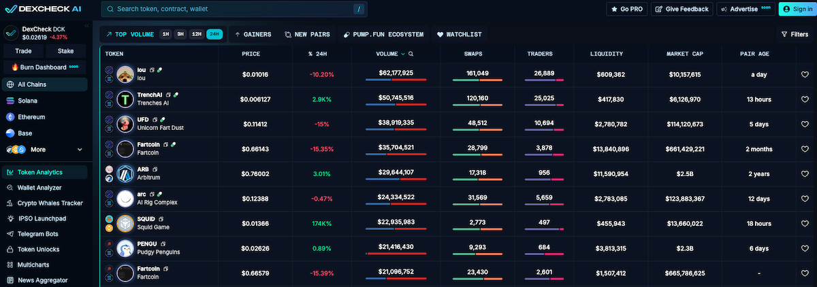Select the Solana chain
This screenshot has height=287, width=817.
tap(45, 101)
